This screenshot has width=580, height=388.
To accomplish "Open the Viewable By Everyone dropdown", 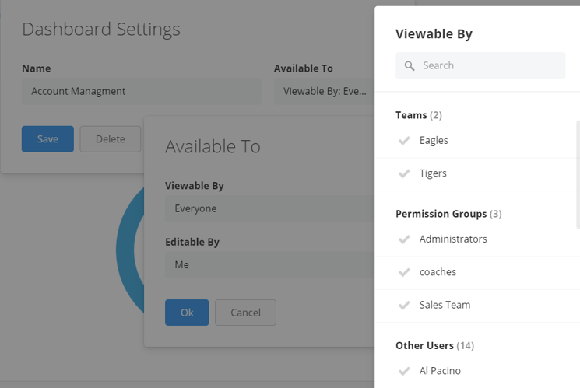I will [x=269, y=208].
